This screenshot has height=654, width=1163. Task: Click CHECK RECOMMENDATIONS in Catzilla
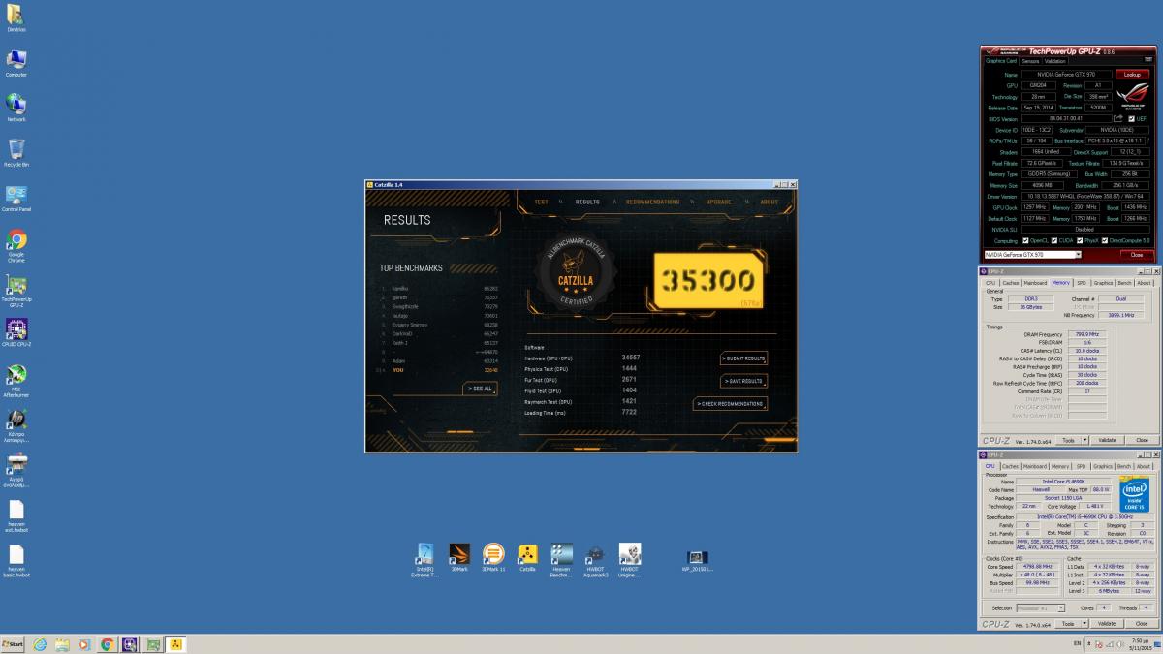pos(731,403)
